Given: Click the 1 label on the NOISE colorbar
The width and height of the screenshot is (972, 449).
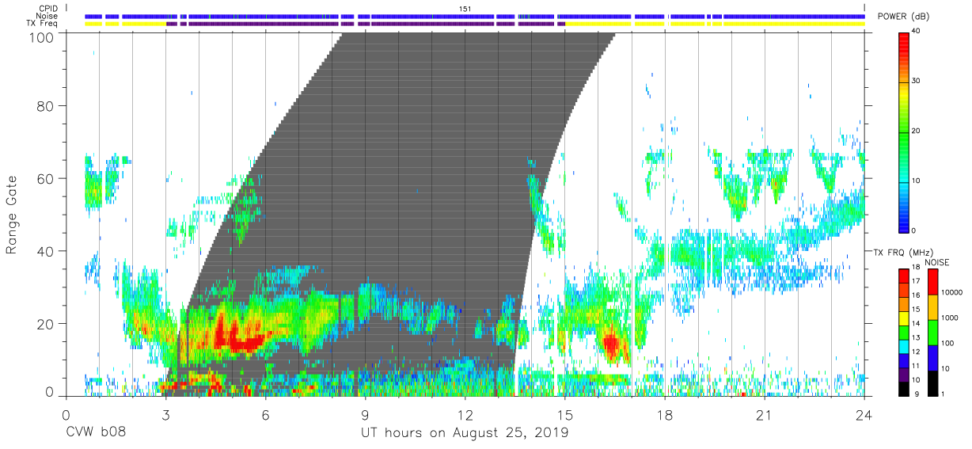Looking at the screenshot, I should [x=943, y=394].
